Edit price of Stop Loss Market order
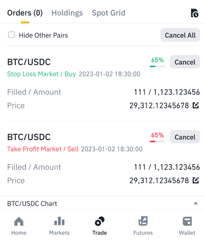 coord(196,105)
